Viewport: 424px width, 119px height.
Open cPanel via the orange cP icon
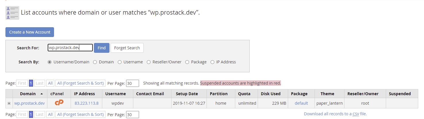pyautogui.click(x=59, y=103)
